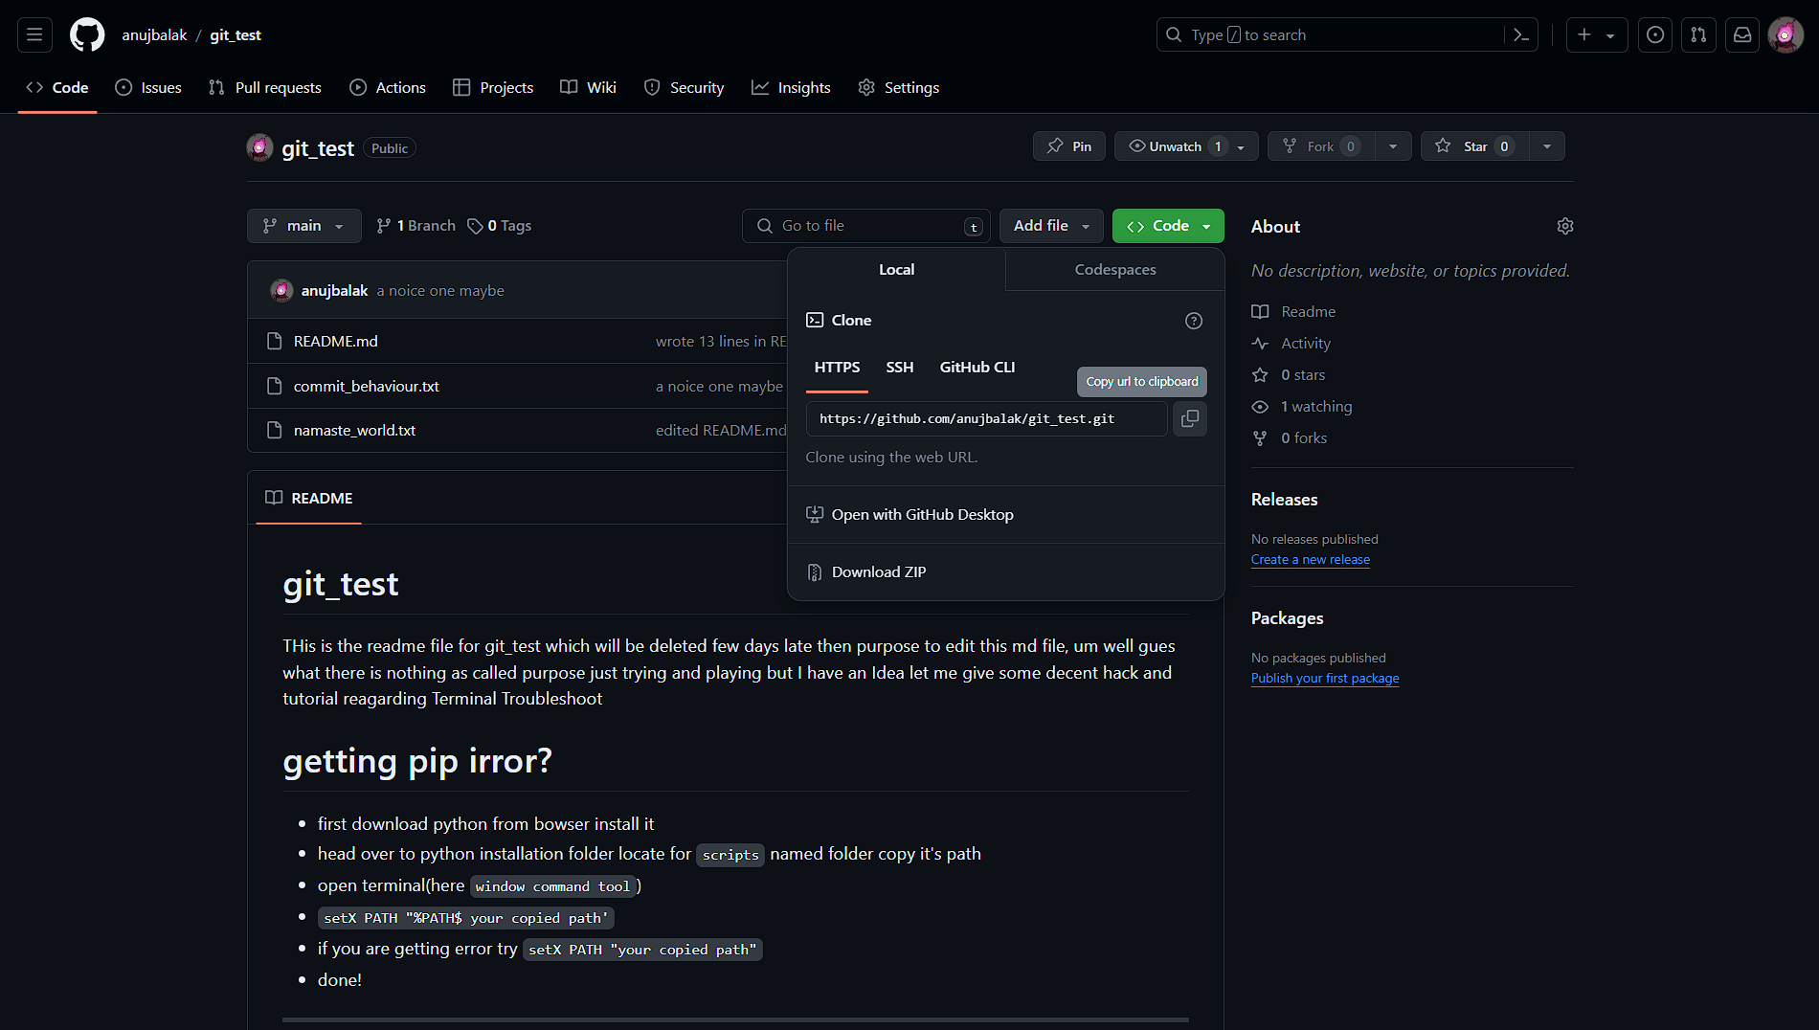Open the hamburger navigation menu
Screen dimensions: 1819x1030
[34, 34]
